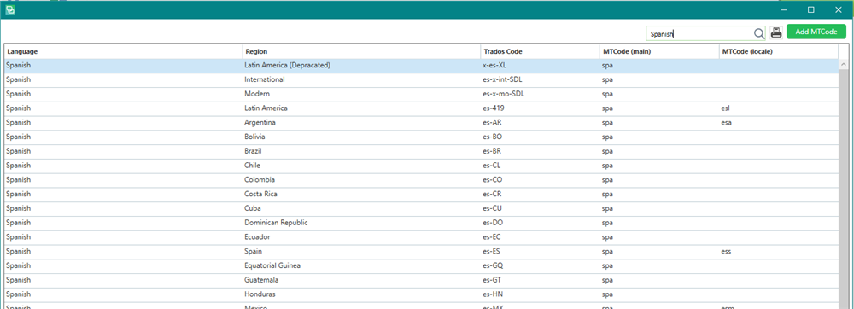854x309 pixels.
Task: Select the Spanish Argentina row
Action: coord(420,122)
